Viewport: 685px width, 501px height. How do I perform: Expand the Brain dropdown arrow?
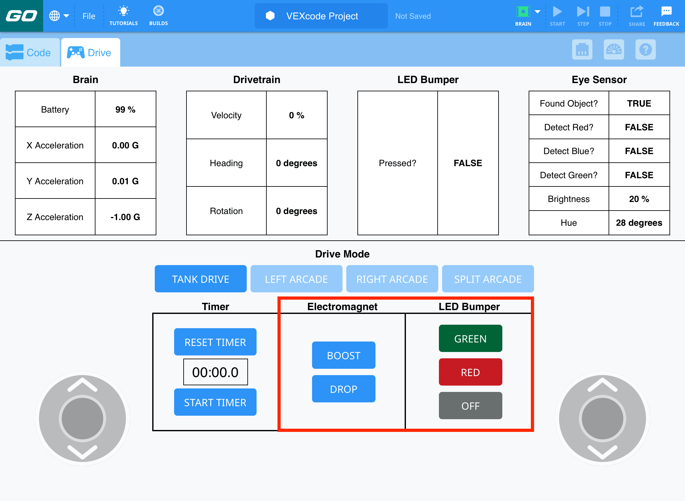(x=538, y=12)
